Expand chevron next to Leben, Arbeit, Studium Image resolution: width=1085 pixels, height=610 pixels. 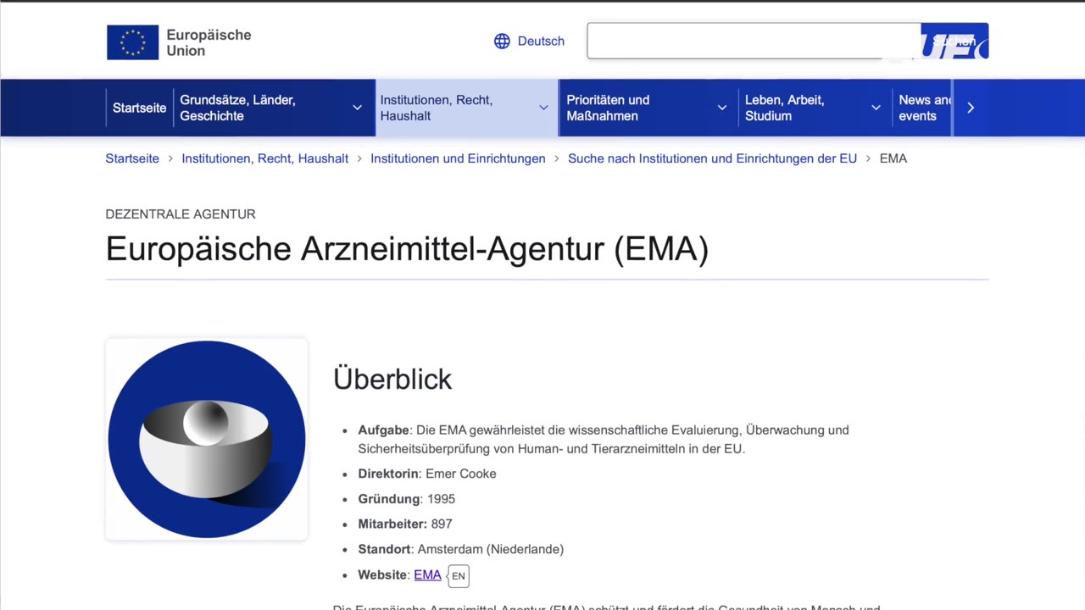click(x=876, y=108)
